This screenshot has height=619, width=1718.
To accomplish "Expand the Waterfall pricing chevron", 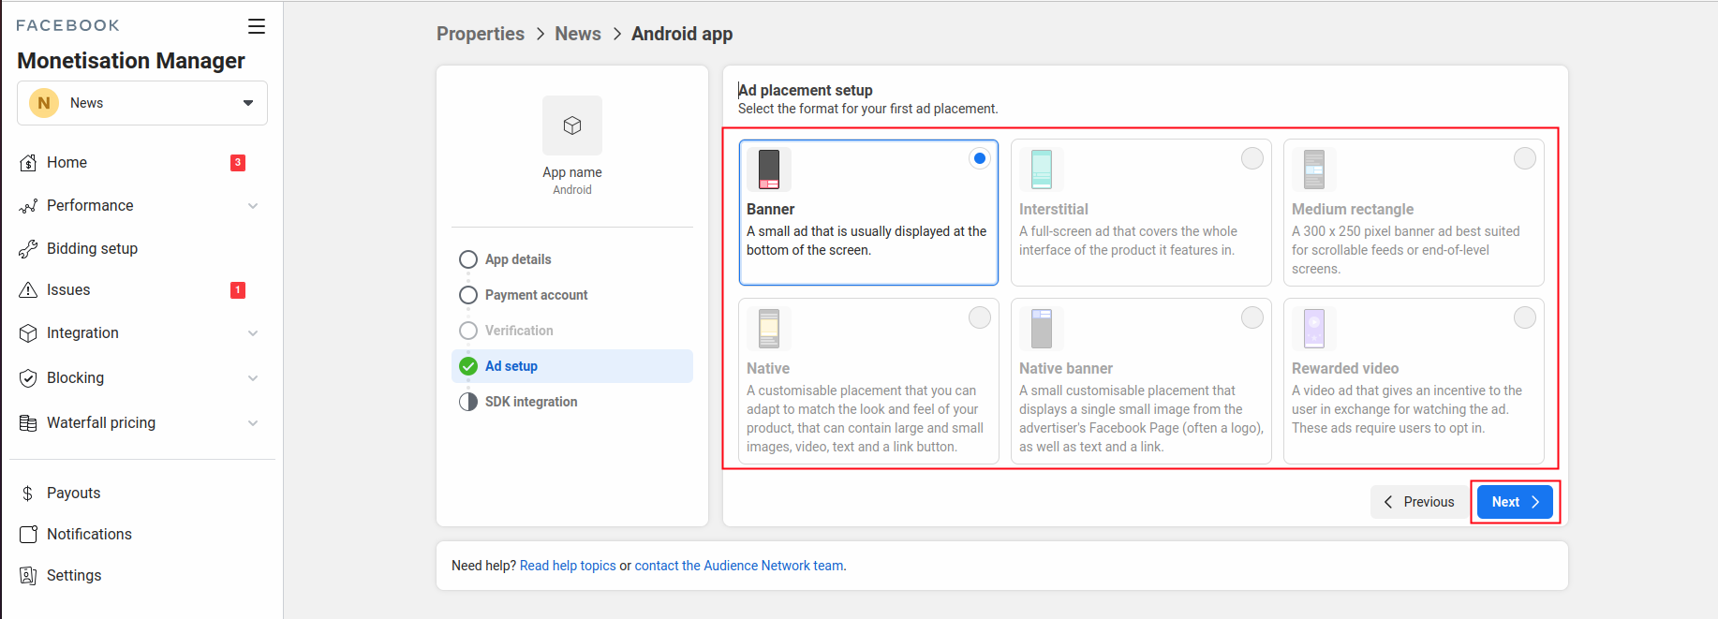I will 253,423.
